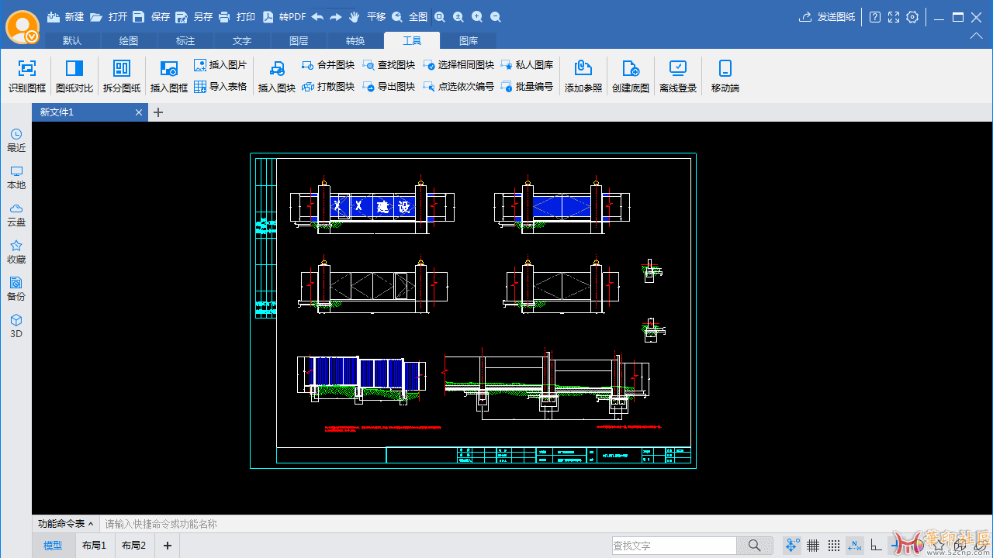Convert the drawing with 转PDF
Screen dimensions: 993x558
click(x=284, y=16)
